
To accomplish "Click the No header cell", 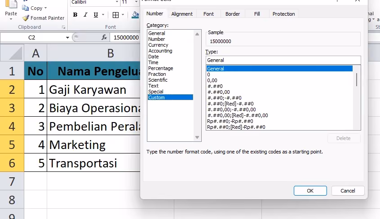I will coord(35,71).
